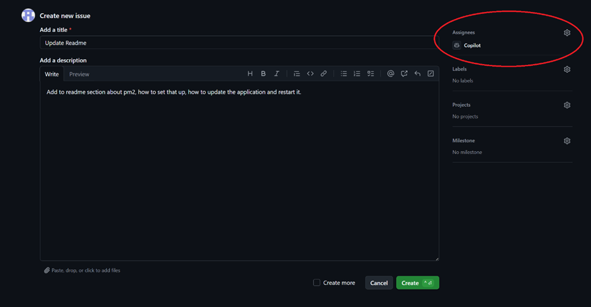
Task: Click inside the description text area
Action: (239, 170)
